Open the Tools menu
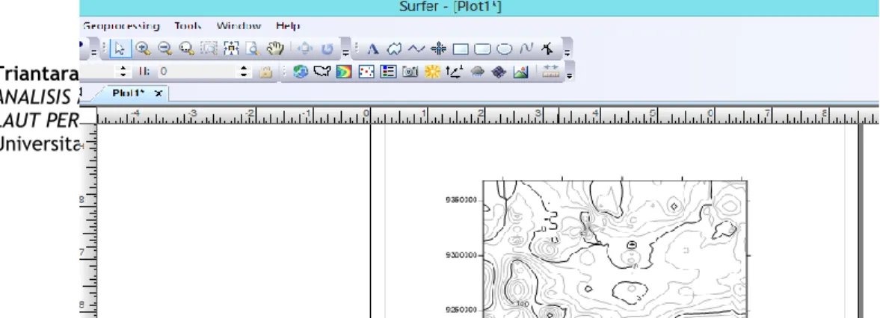This screenshot has width=880, height=318. [x=188, y=25]
